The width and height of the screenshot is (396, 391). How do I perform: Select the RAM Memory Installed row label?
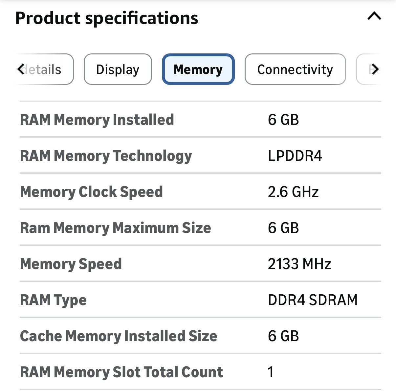(x=97, y=120)
